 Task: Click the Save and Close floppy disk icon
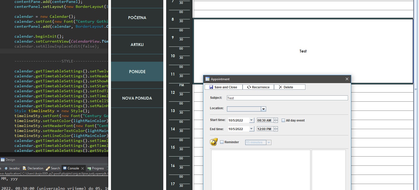(211, 87)
